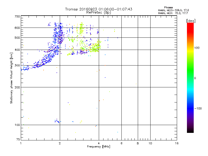Click the y-axis "200" tick label
208x156 pixels.
[x=17, y=87]
